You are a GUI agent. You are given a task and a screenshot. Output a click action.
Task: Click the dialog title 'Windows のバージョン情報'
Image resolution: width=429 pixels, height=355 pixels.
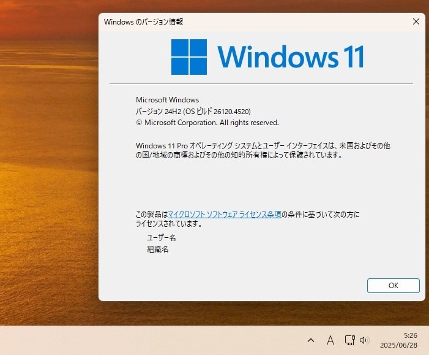144,21
